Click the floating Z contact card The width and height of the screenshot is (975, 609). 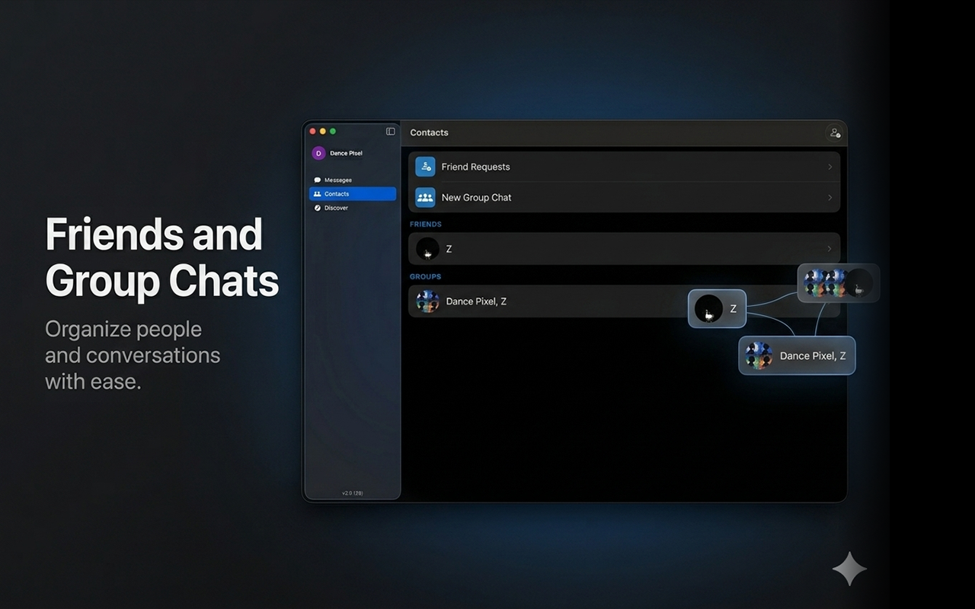tap(717, 308)
